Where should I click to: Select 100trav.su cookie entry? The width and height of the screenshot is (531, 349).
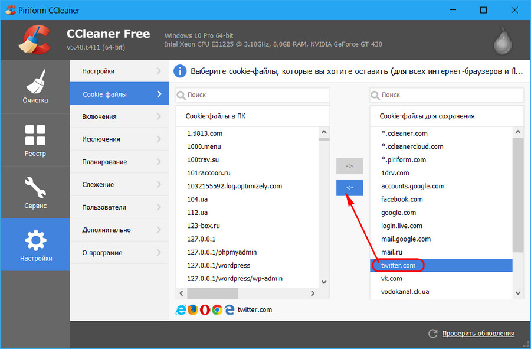click(247, 159)
